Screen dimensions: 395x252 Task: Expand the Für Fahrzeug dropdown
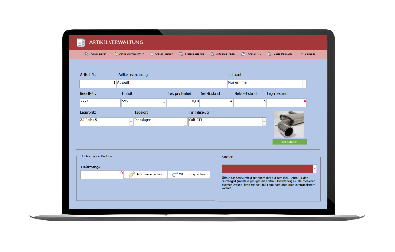pos(264,121)
